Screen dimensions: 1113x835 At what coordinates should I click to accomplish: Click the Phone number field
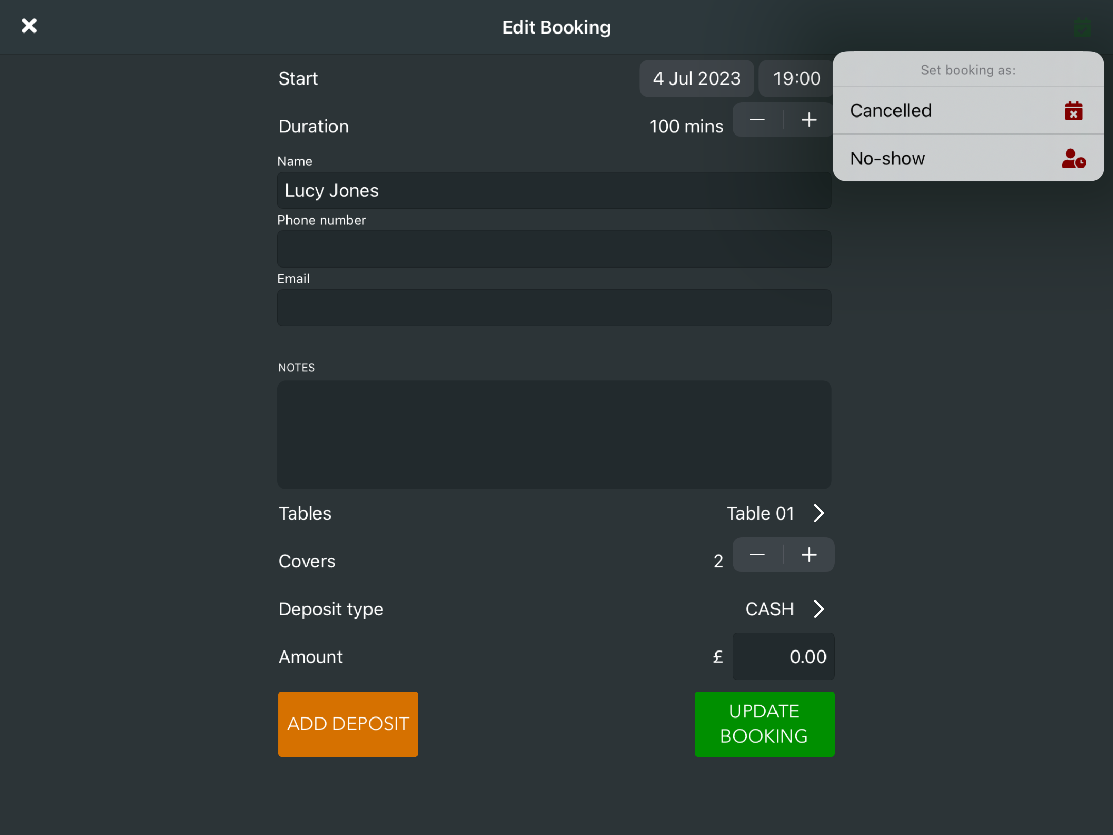(554, 249)
